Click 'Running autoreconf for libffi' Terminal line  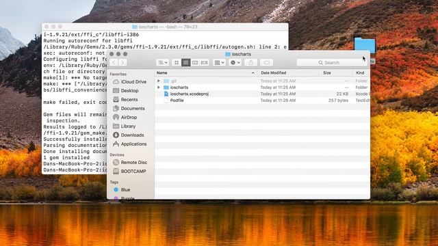click(x=88, y=41)
